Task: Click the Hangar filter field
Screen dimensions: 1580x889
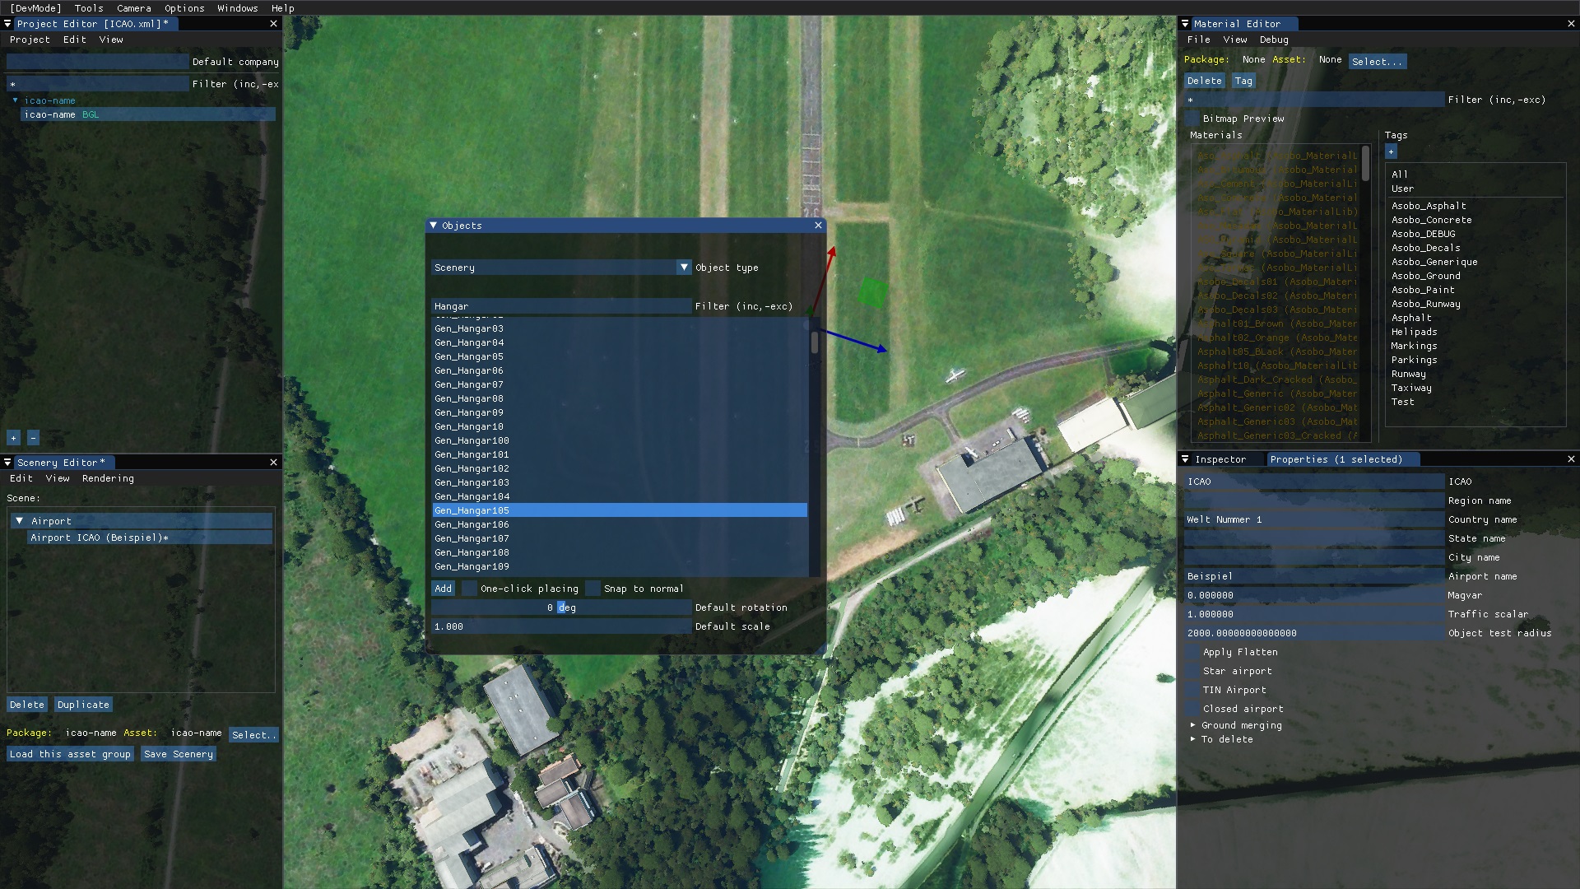Action: point(561,306)
